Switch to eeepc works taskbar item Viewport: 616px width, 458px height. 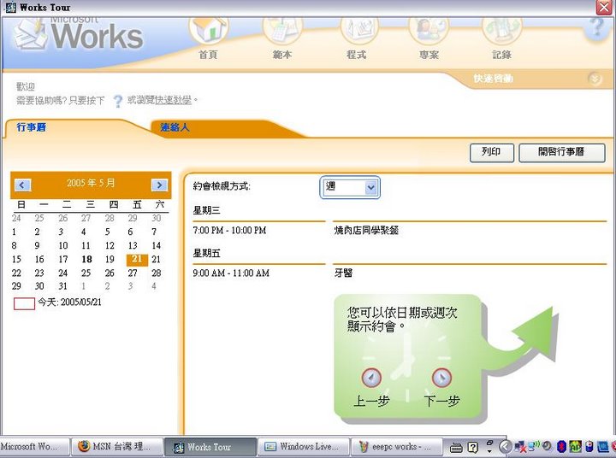pyautogui.click(x=396, y=447)
